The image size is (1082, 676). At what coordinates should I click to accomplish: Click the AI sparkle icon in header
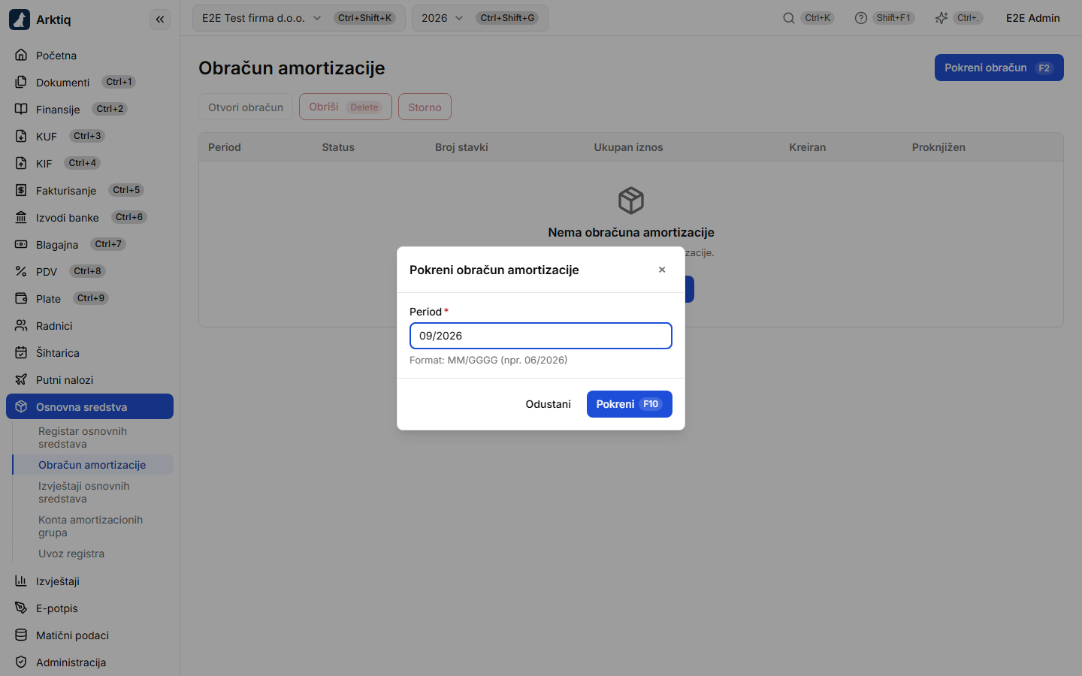[x=941, y=18]
